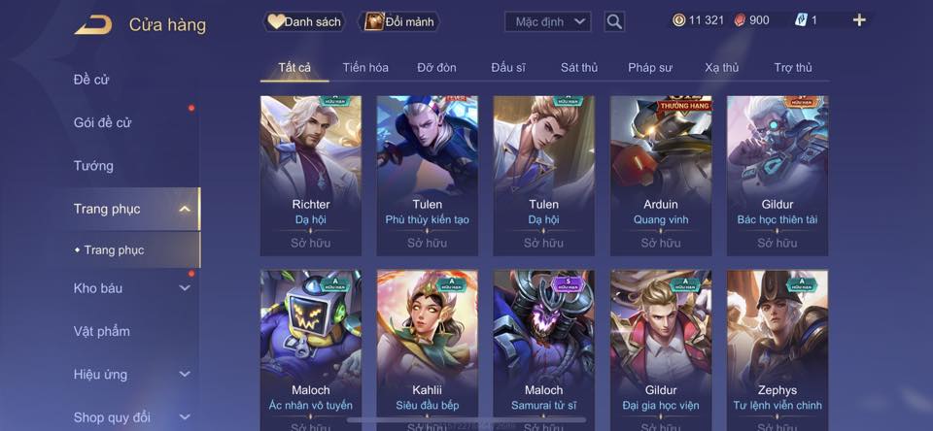Click the plus icon to add currency

[858, 20]
